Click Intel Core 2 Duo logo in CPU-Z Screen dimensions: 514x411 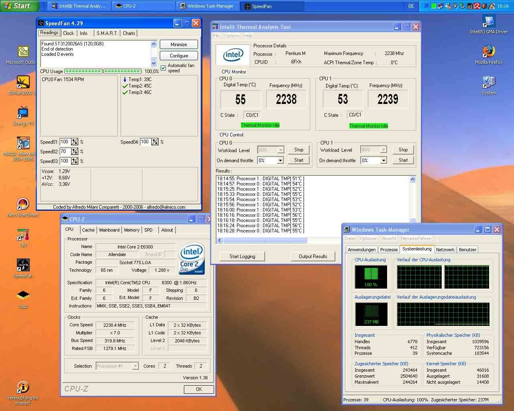(192, 259)
